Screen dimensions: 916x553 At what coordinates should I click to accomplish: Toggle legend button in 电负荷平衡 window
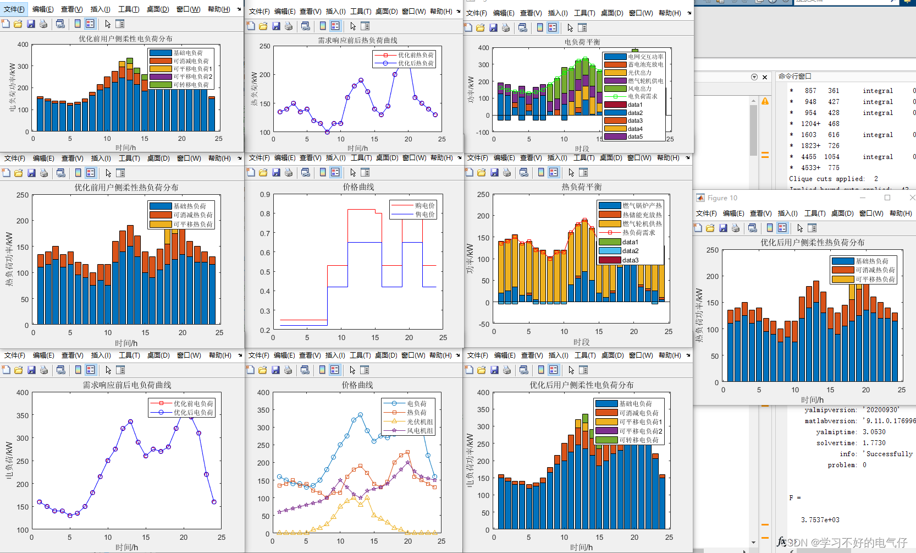point(553,28)
